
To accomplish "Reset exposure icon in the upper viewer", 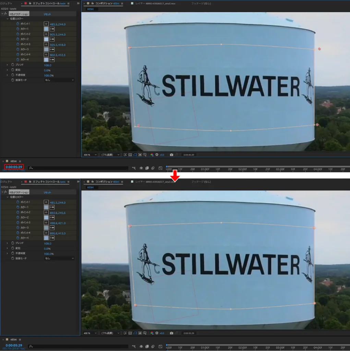I will [157, 155].
